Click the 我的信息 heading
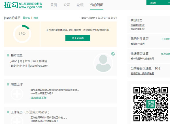This screenshot has height=124, width=170. [x=137, y=20]
